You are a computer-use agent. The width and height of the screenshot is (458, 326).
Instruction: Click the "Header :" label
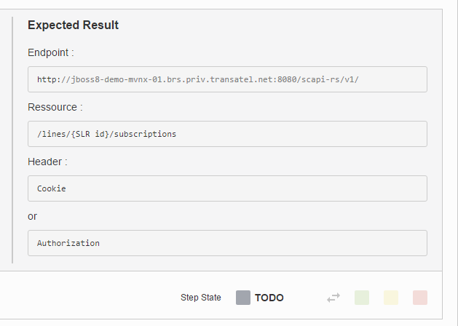click(47, 162)
